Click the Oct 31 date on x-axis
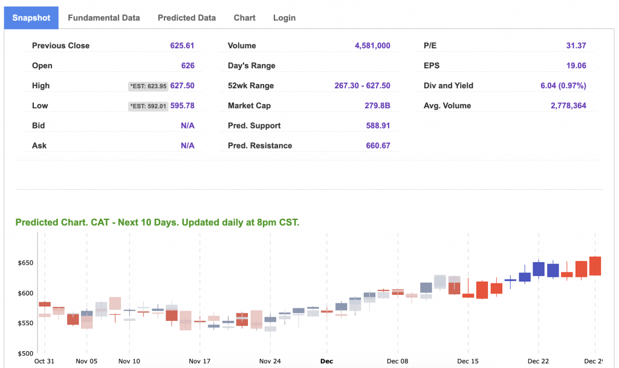 [44, 361]
